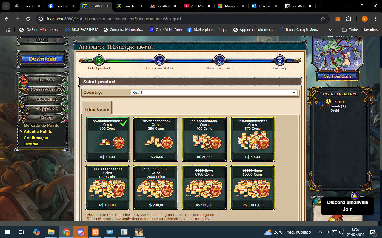This screenshot has width=382, height=238.
Task: Select the 100 Coins R$ 10,00 package
Action: pyautogui.click(x=107, y=139)
